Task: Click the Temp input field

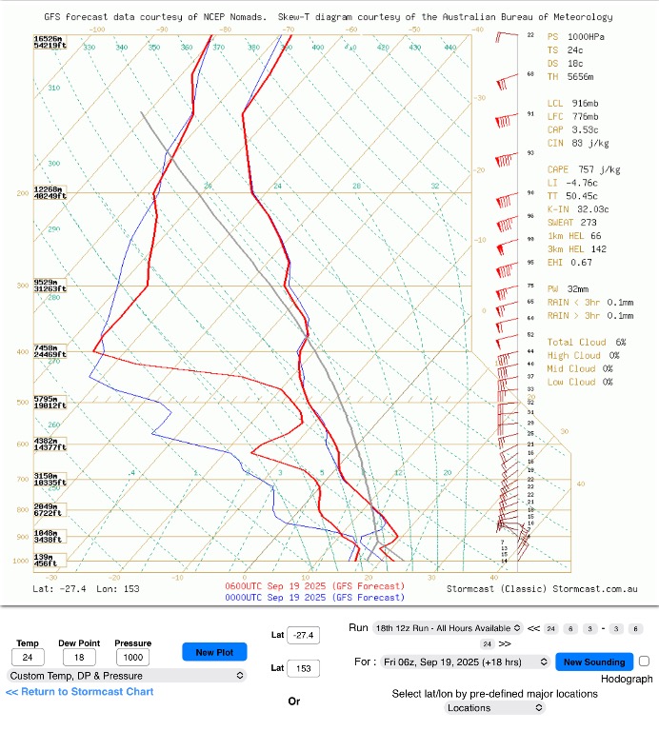Action: [x=28, y=658]
